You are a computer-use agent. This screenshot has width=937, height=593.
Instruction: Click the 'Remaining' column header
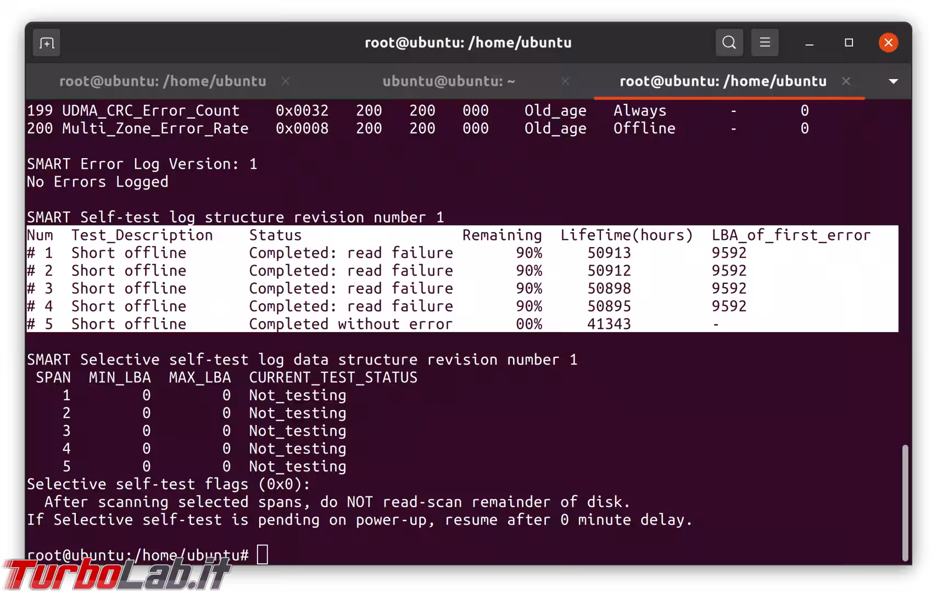502,236
